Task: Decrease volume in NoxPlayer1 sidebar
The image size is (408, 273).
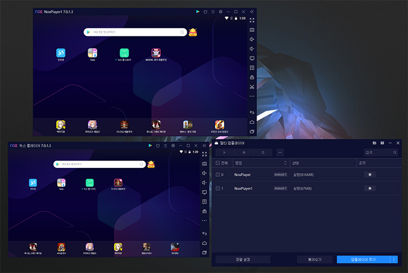Action: pos(252,49)
